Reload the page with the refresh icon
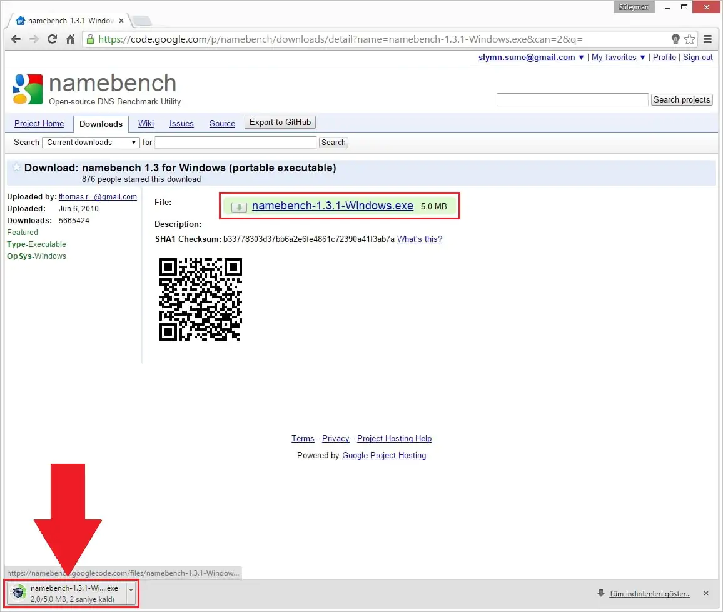Screen dimensions: 723x612 pos(53,39)
